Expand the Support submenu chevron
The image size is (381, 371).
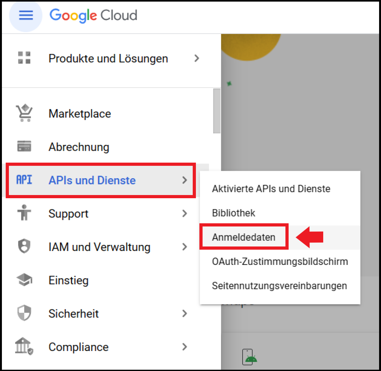click(185, 213)
